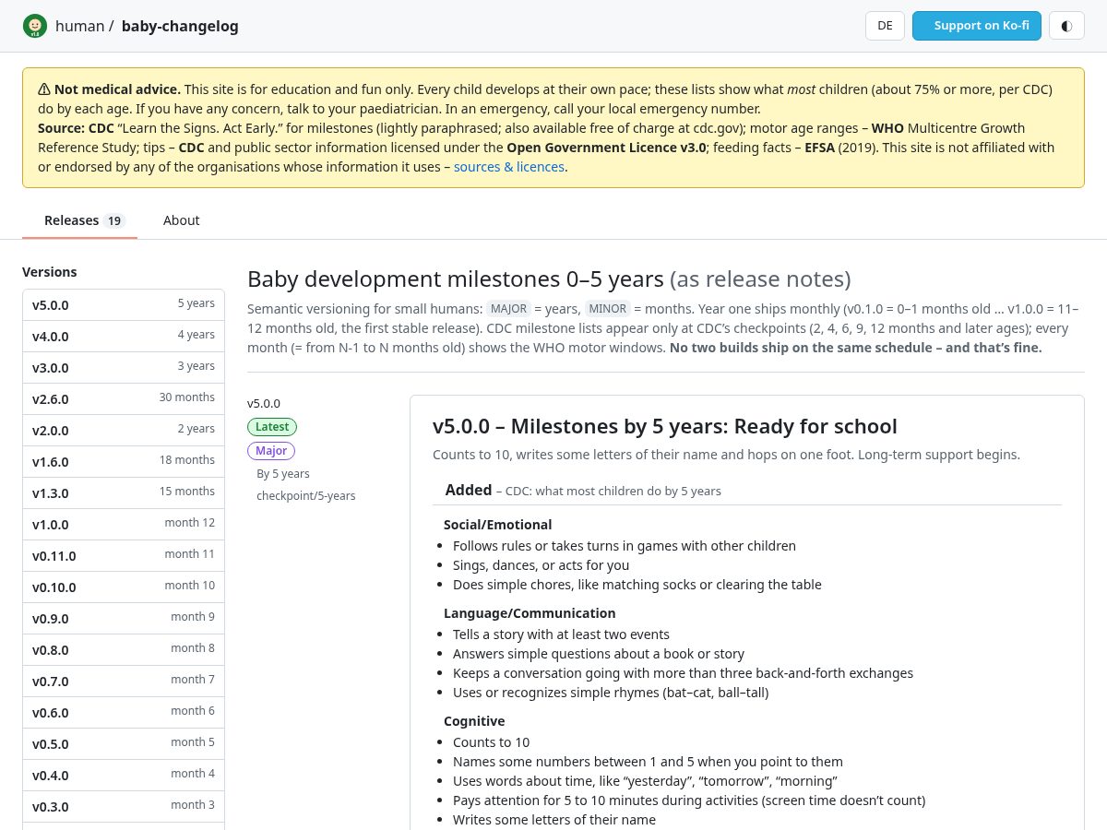Open version v4.0.0 in sidebar
Image resolution: width=1107 pixels, height=830 pixels.
(x=124, y=336)
